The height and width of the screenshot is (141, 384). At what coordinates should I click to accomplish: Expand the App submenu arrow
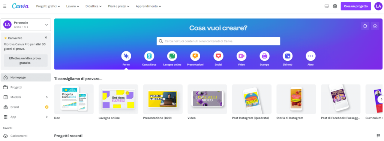tap(47, 117)
